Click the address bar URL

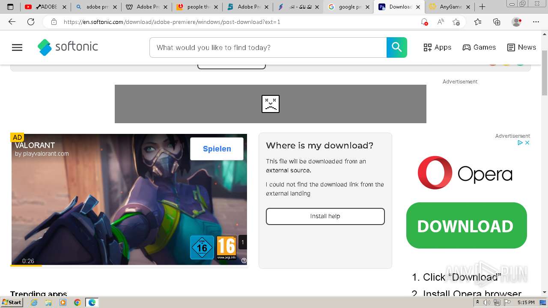pos(172,22)
